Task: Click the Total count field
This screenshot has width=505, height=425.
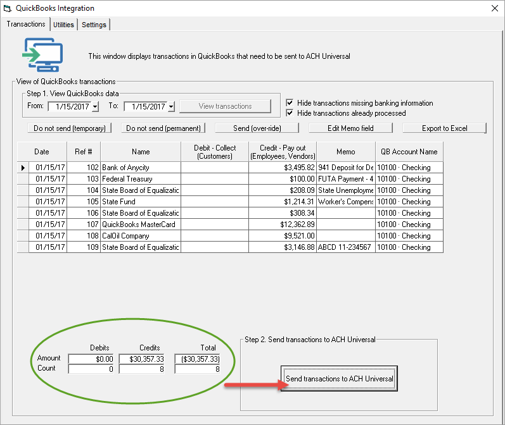Action: (x=198, y=369)
